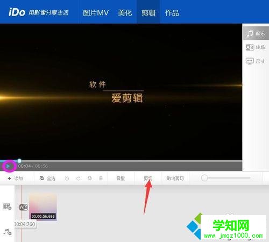Click the 00:04:760 playhead time label
Viewport: 269px width, 242px height.
click(x=25, y=224)
